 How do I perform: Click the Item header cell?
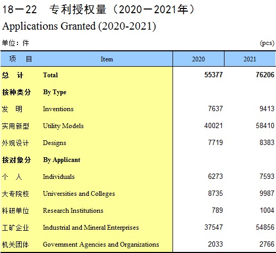(x=107, y=59)
